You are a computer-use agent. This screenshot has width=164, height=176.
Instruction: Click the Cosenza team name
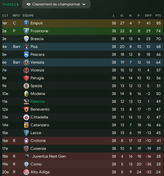tap(38, 149)
